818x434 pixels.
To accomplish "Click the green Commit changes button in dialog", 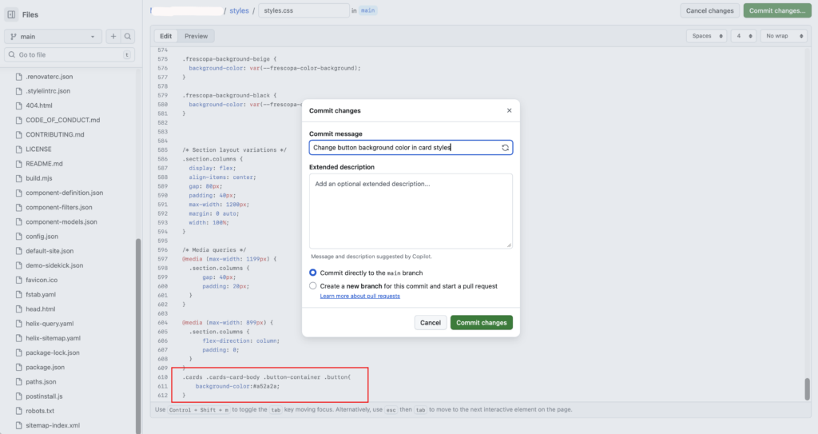I will [x=482, y=323].
